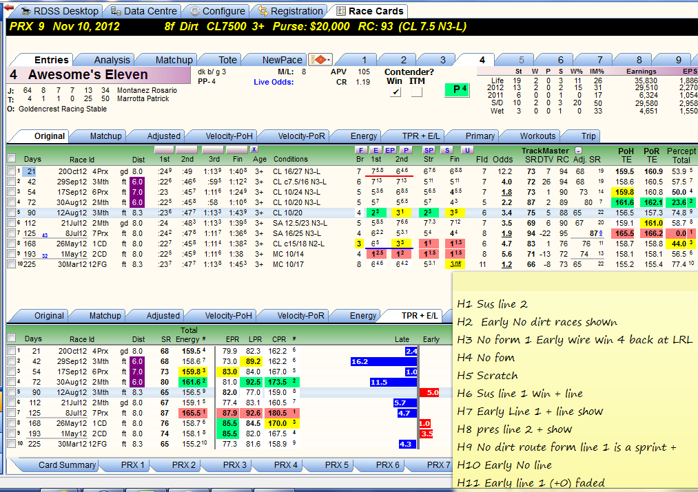Open Data Centre via its database icon
This screenshot has width=698, height=492.
point(116,11)
